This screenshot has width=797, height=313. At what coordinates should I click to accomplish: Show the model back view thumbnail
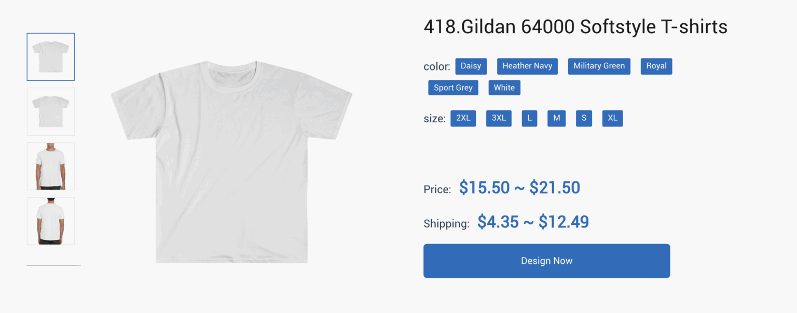point(51,221)
